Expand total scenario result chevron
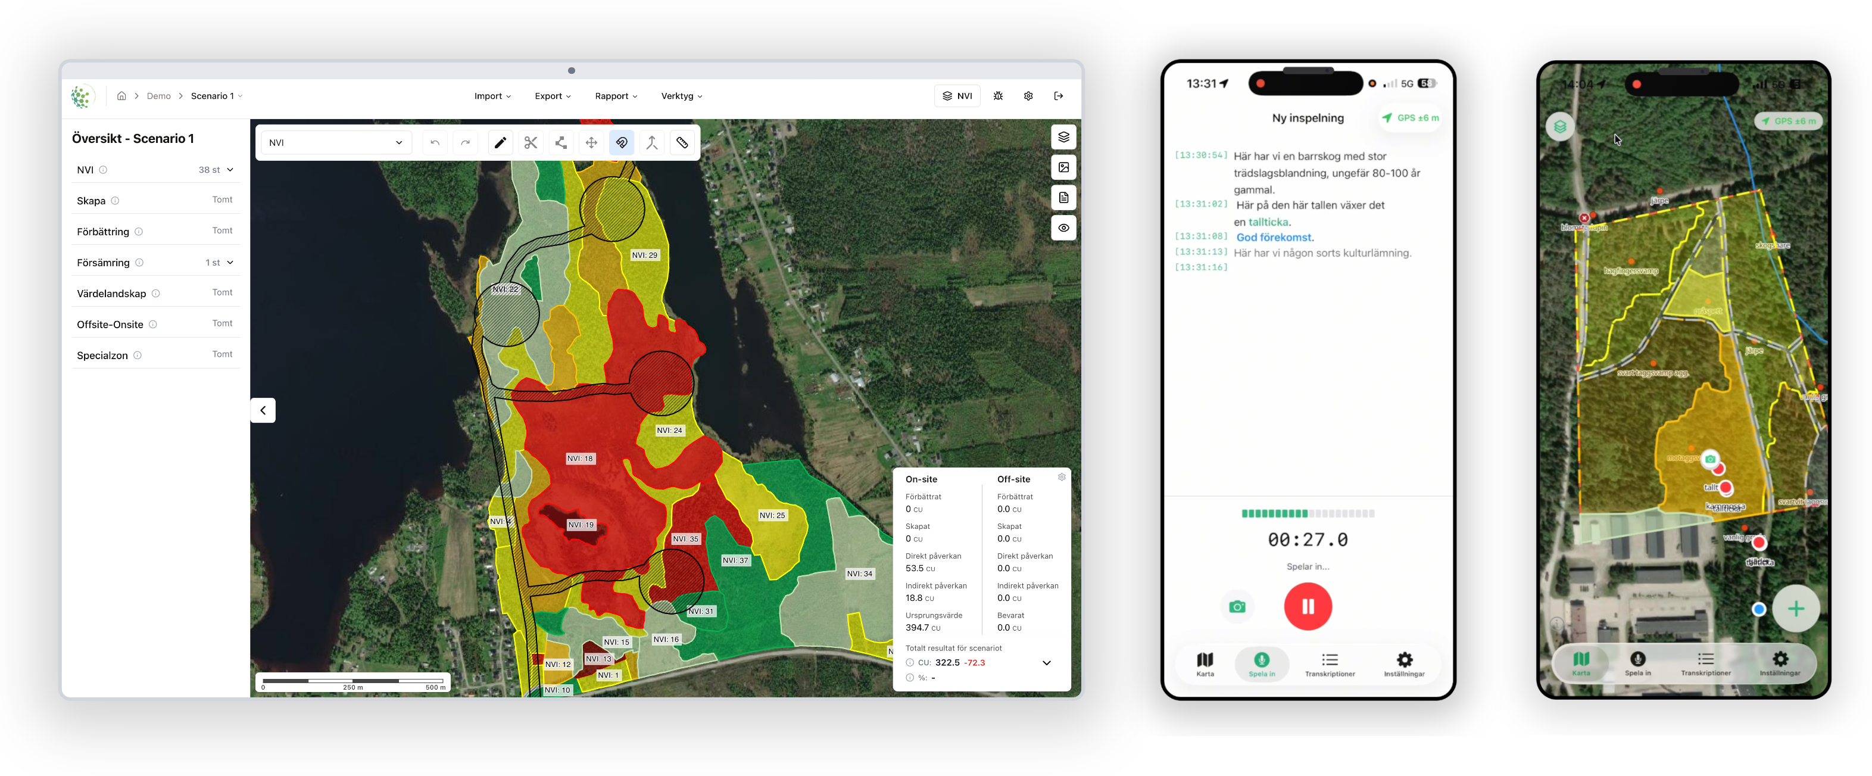Image resolution: width=1872 pixels, height=776 pixels. point(1047,663)
